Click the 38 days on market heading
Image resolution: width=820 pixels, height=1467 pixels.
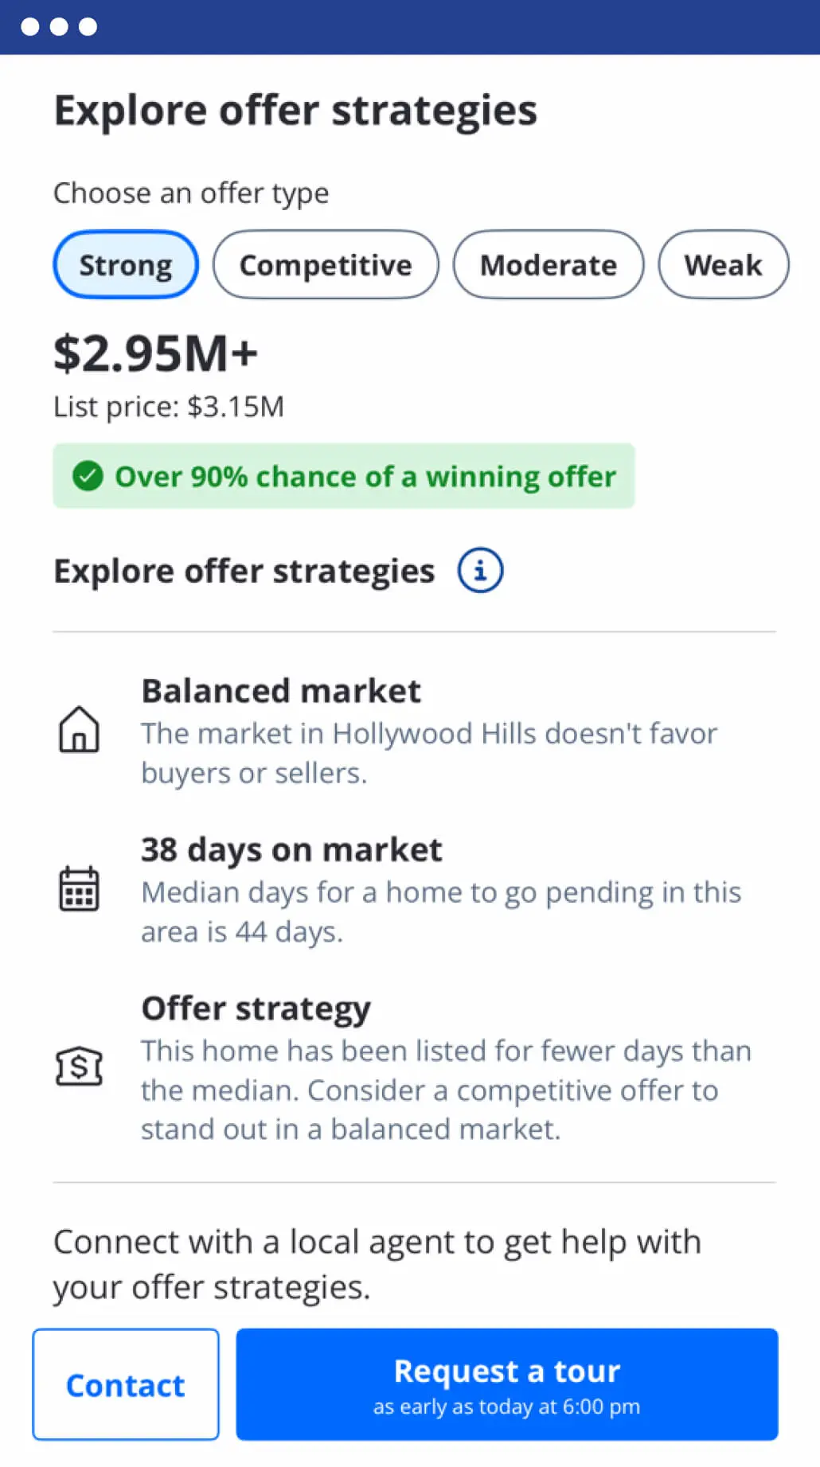291,850
